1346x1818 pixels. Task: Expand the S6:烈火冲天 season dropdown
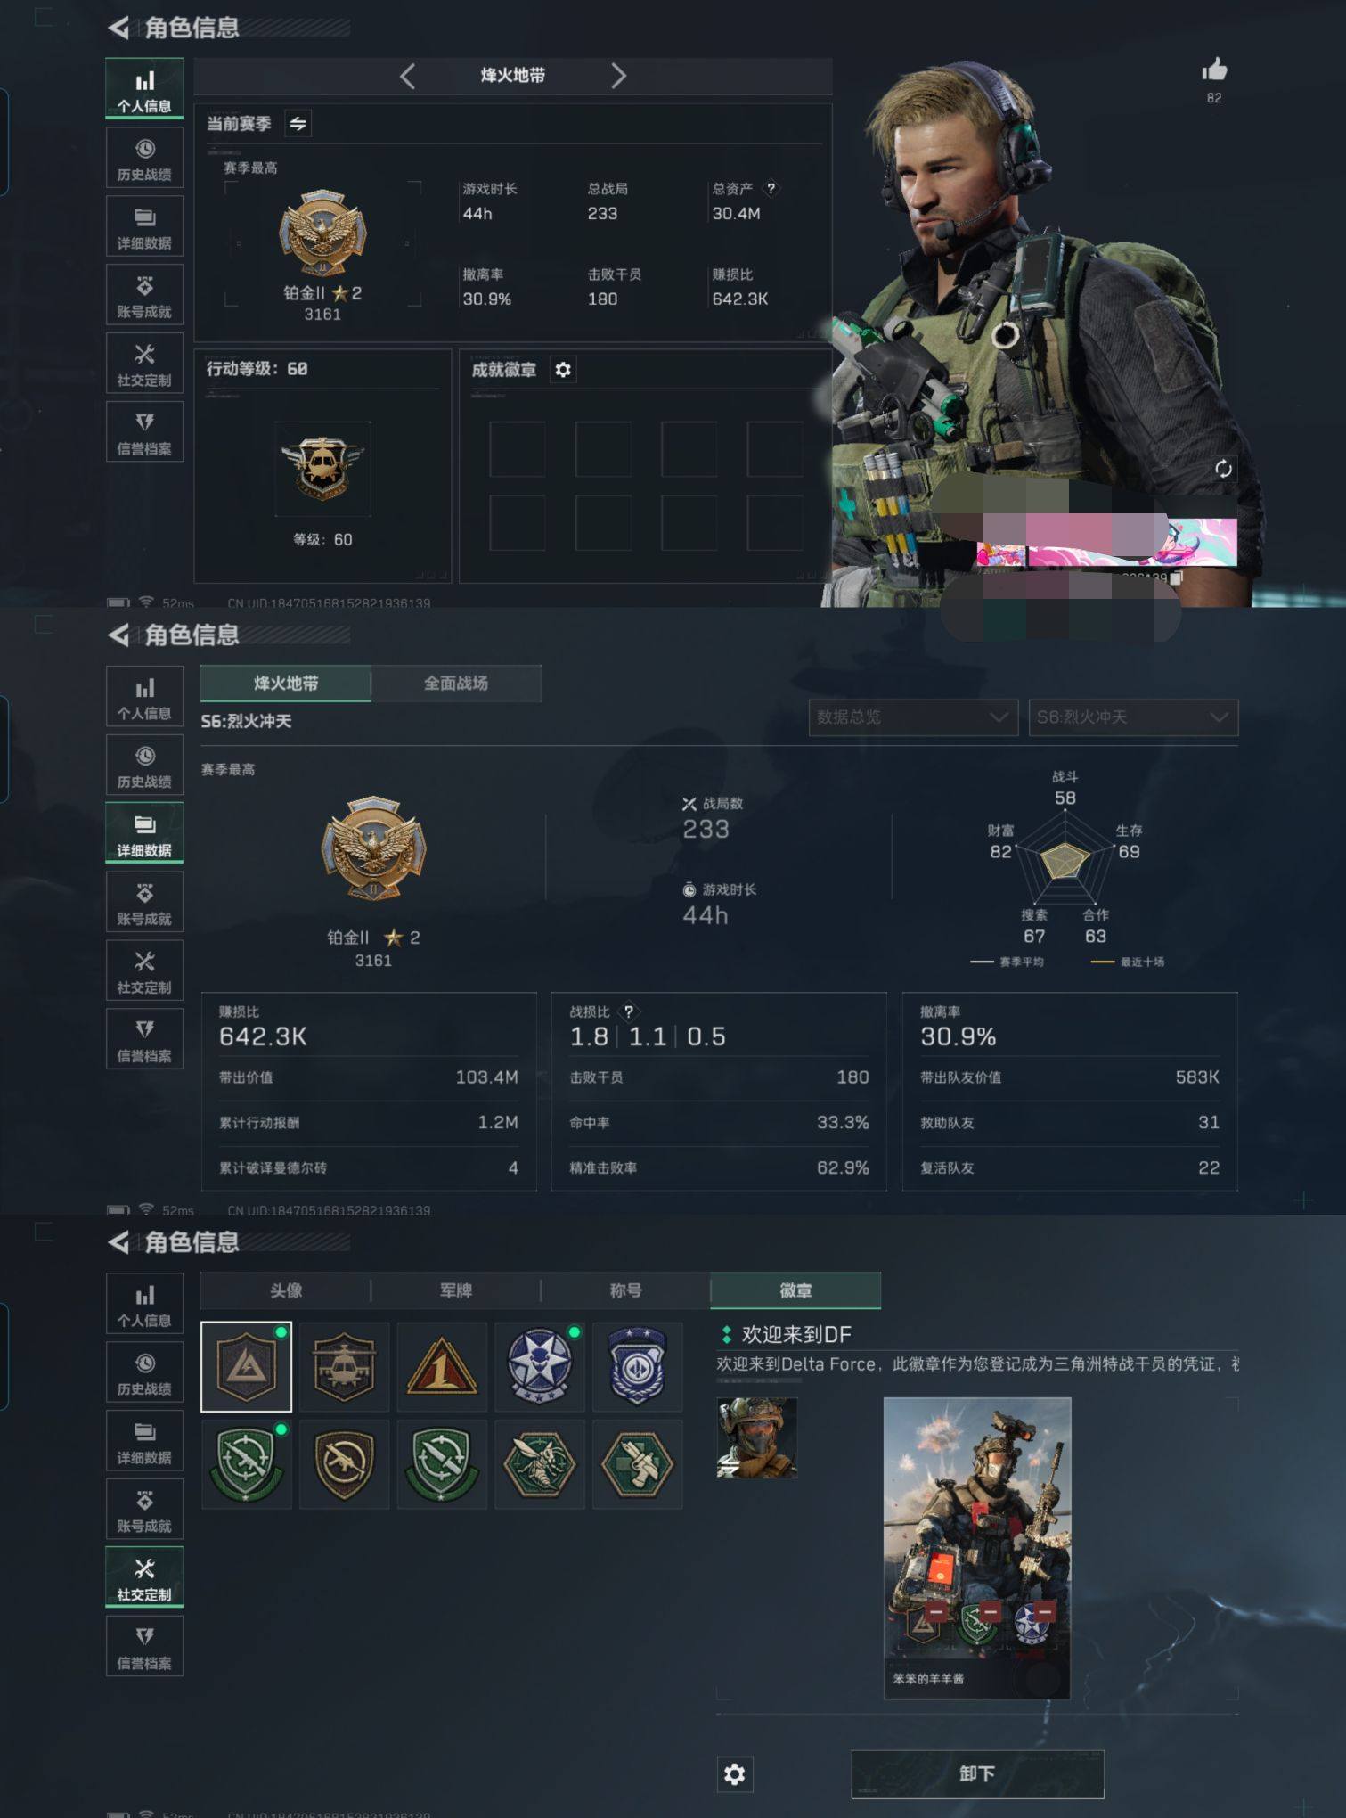1133,717
